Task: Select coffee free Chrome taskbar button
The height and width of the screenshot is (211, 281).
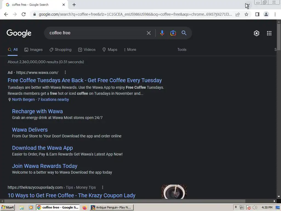Action: pos(58,208)
